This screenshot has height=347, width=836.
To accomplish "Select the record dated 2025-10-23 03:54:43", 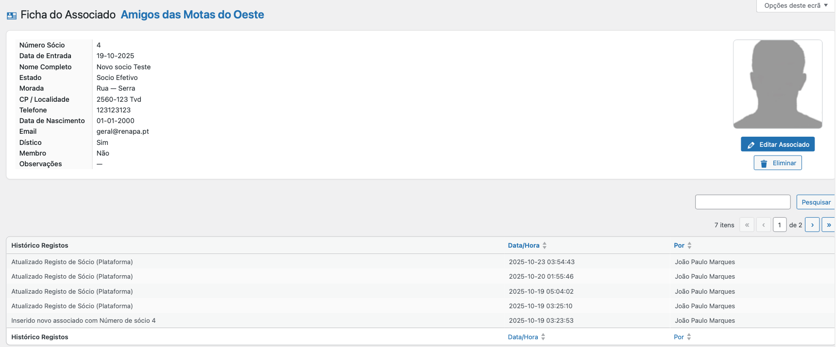I will click(421, 262).
